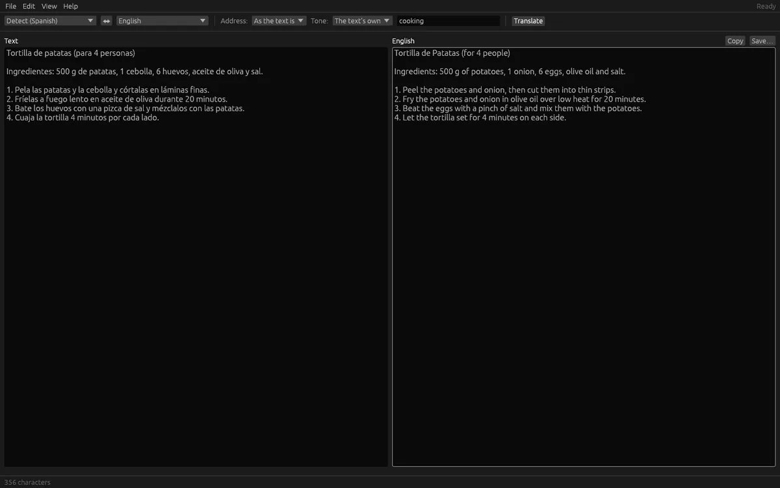Copy the English translation
The width and height of the screenshot is (780, 488).
[x=735, y=41]
